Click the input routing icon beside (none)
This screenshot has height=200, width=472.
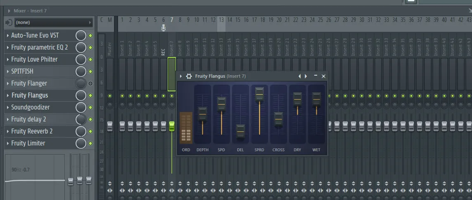[9, 23]
